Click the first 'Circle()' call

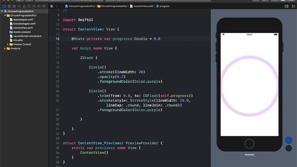(97, 67)
